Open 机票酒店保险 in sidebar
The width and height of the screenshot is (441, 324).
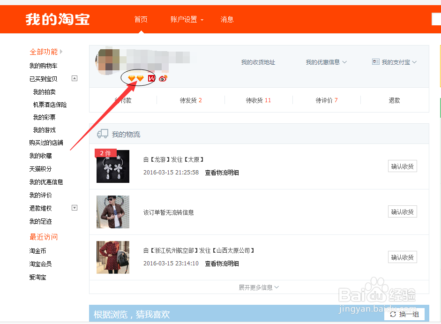pos(50,105)
